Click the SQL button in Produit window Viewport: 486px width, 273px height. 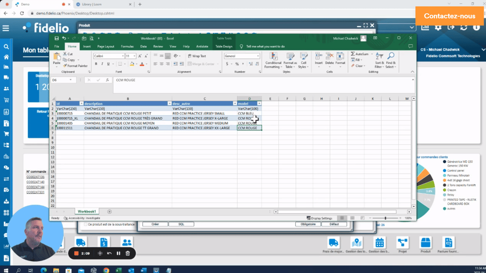pyautogui.click(x=181, y=224)
